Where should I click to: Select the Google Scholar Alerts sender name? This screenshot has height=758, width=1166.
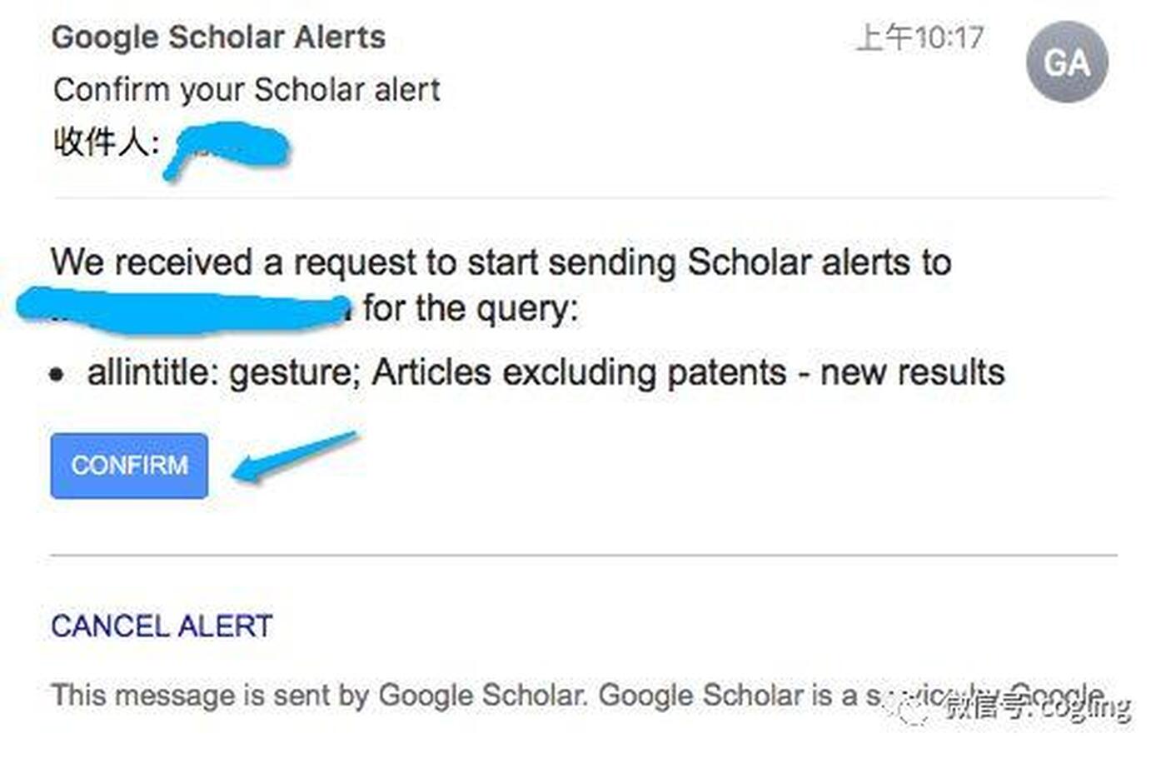(218, 37)
